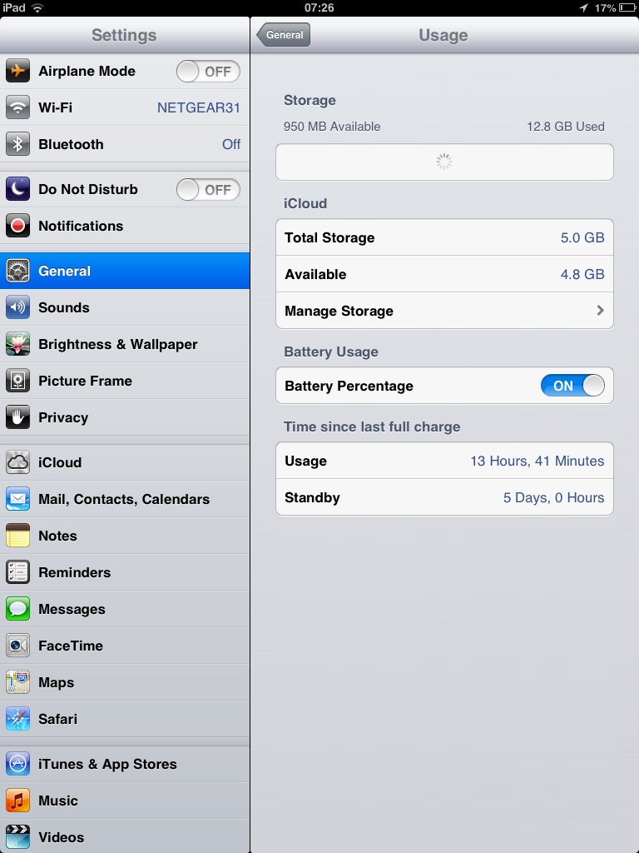Tap the Airplane Mode airplane icon
Viewport: 639px width, 853px height.
17,71
